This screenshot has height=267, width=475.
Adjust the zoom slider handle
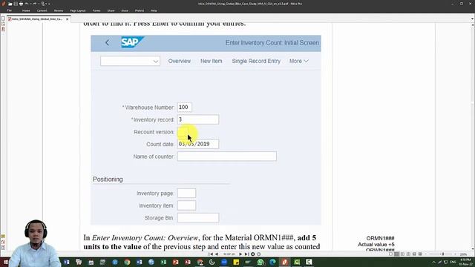click(443, 254)
